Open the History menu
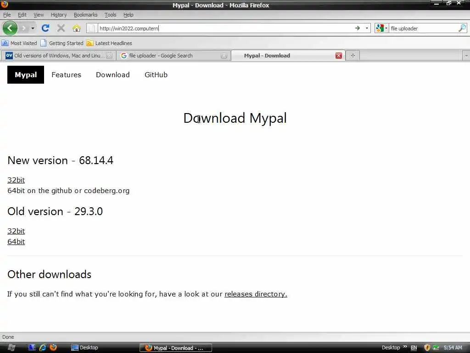 click(58, 15)
